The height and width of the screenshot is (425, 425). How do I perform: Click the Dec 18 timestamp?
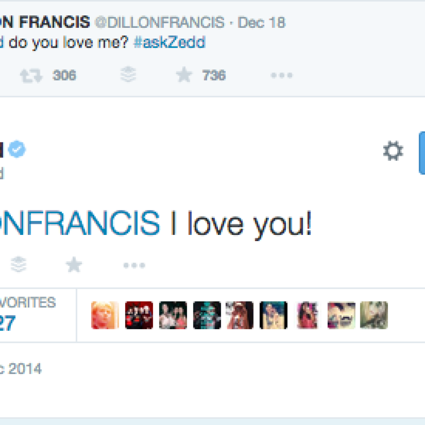pos(261,22)
